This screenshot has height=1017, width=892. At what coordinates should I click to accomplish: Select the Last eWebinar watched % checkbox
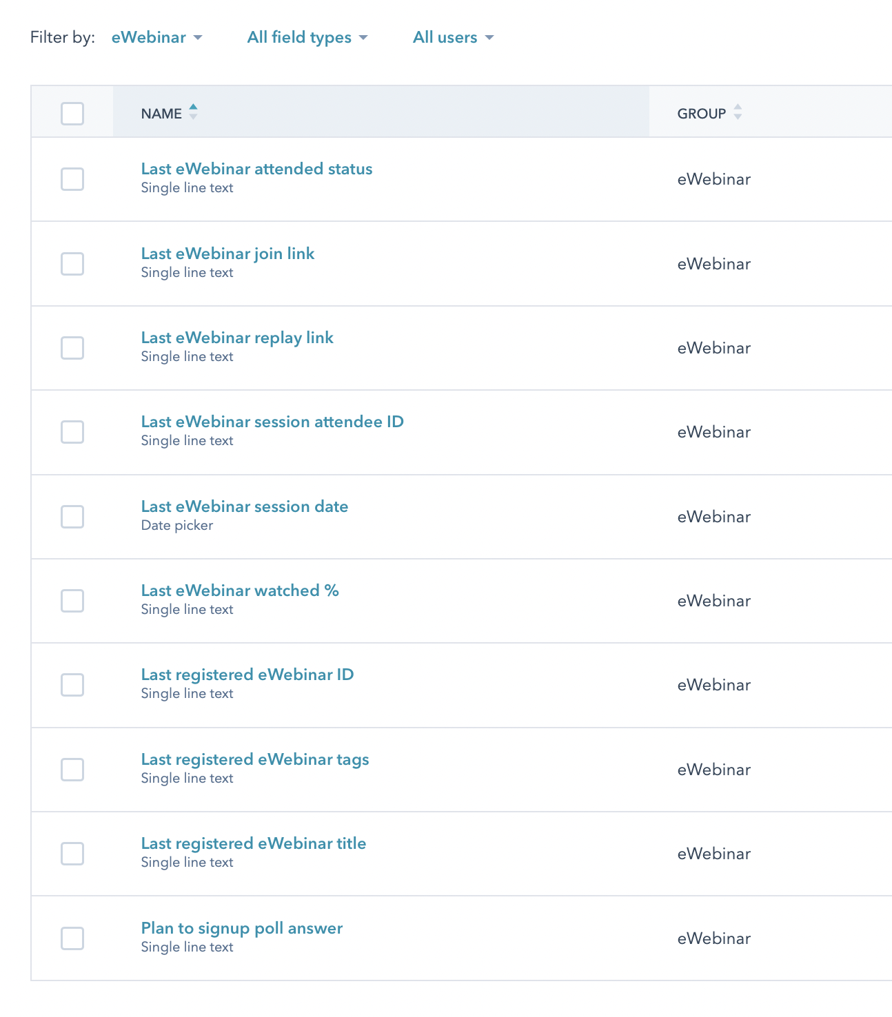[72, 601]
